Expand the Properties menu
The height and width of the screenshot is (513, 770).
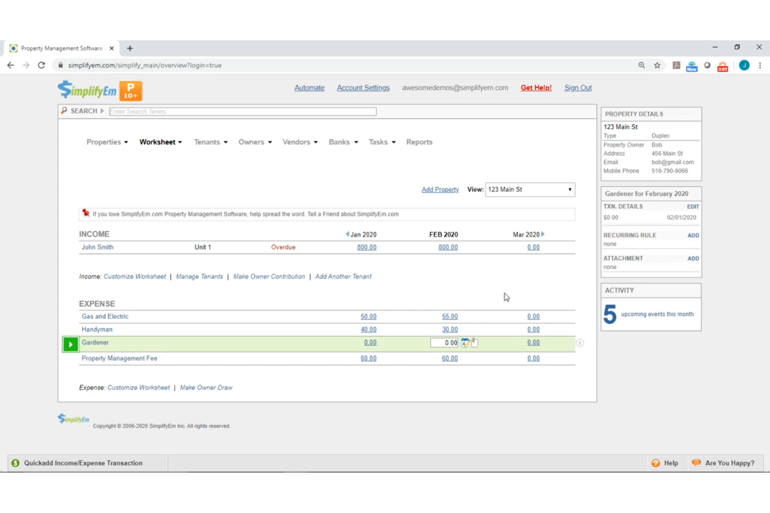107,142
